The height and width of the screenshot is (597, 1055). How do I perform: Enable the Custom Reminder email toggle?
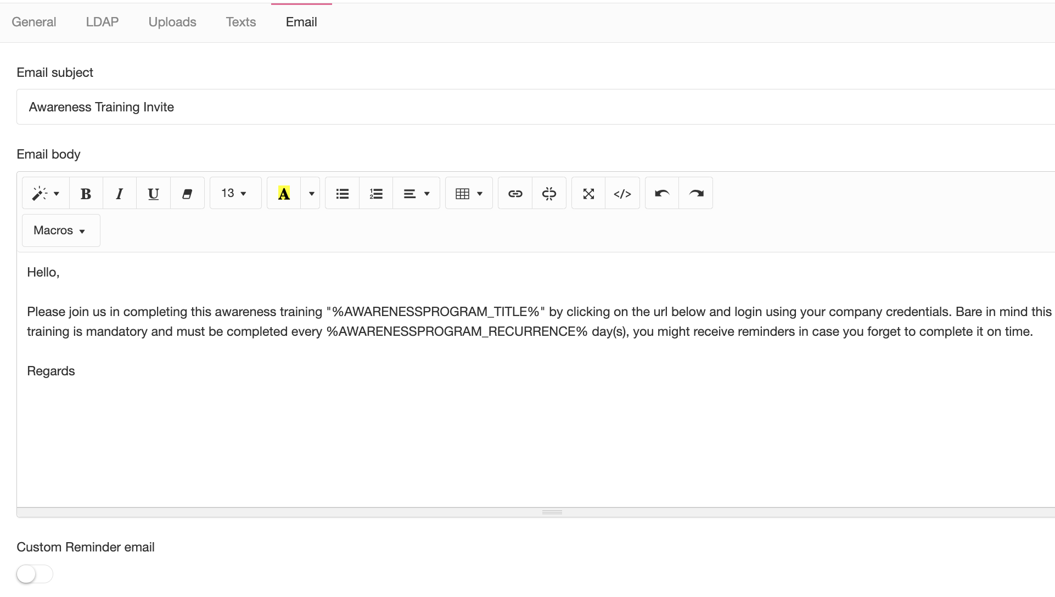[34, 574]
